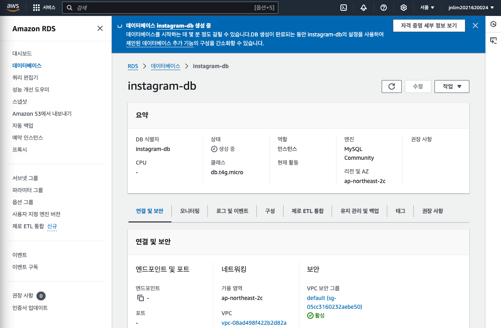This screenshot has width=501, height=328.
Task: Open 스냅샷 in the sidebar
Action: point(20,102)
